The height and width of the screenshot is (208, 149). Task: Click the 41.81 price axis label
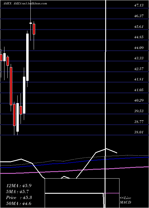click(139, 79)
